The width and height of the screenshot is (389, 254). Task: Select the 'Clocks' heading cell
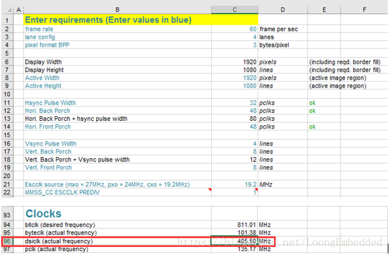tap(117, 214)
